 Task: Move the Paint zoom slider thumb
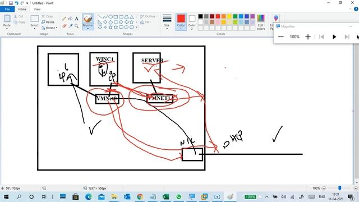(x=340, y=188)
